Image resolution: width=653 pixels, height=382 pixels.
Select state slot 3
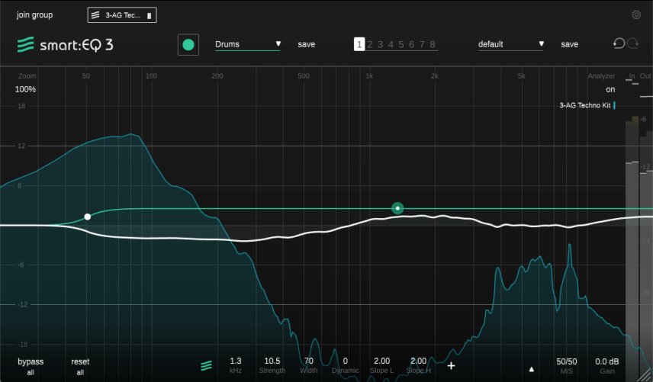point(380,44)
